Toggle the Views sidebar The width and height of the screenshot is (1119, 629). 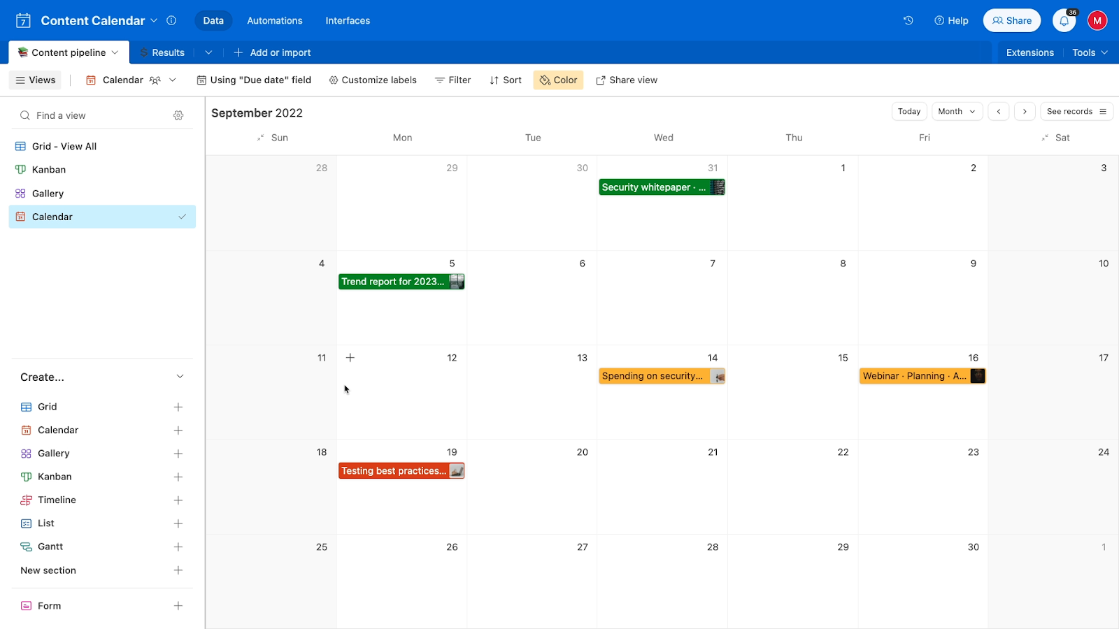click(x=36, y=80)
